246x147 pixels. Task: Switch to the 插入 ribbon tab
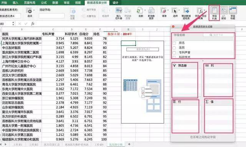point(15,3)
